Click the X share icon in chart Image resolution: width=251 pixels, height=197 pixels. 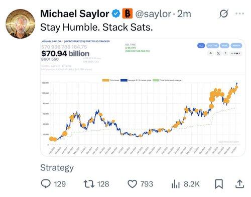point(218,53)
